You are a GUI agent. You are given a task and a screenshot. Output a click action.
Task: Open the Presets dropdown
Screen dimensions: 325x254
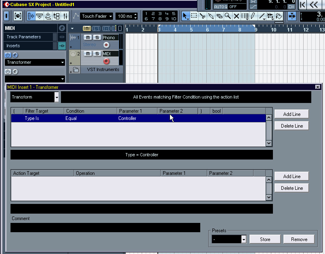click(244, 239)
